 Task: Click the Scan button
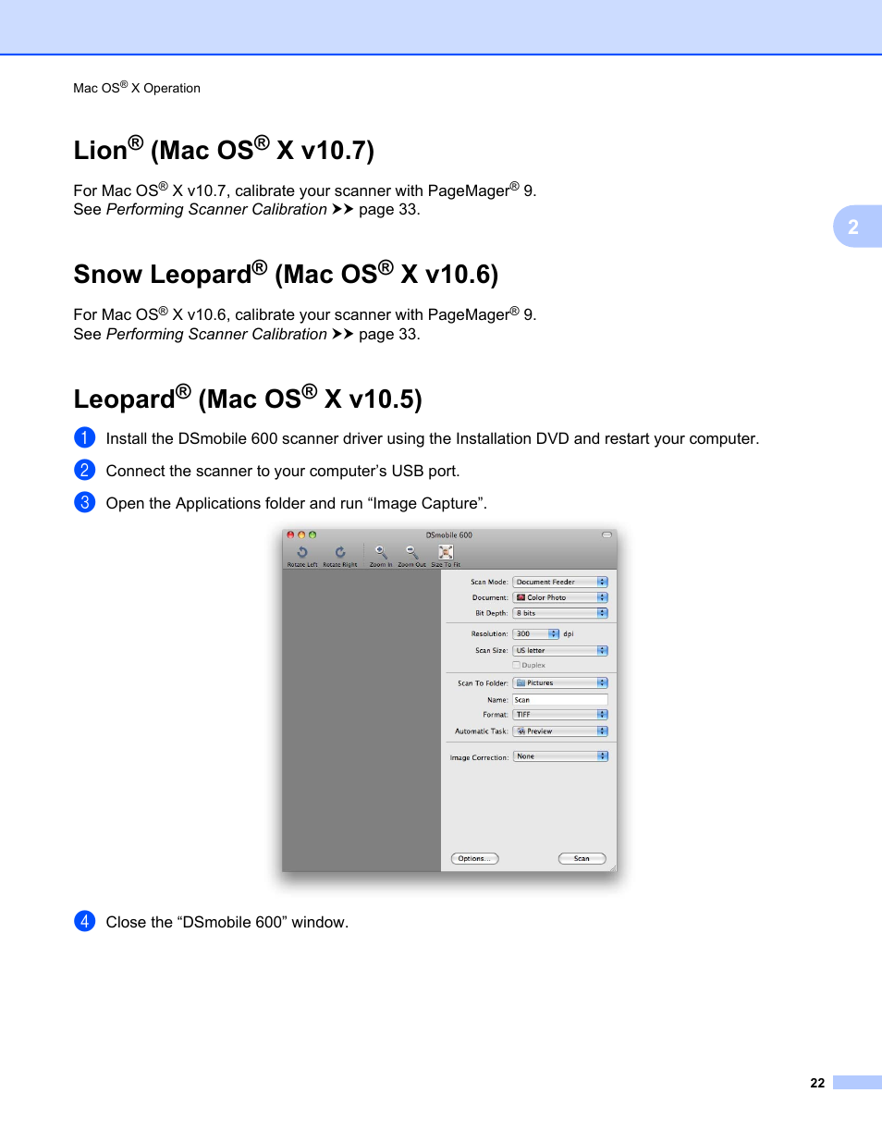pyautogui.click(x=582, y=858)
